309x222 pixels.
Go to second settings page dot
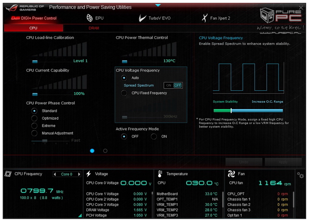[x=105, y=151]
